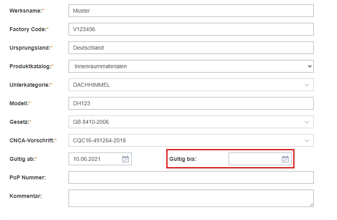Click the Modell field with DH123
The height and width of the screenshot is (220, 337).
[x=191, y=103]
